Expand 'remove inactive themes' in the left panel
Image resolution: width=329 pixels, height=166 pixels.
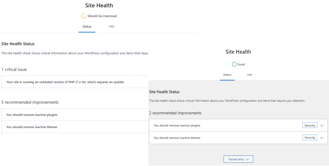point(75,127)
